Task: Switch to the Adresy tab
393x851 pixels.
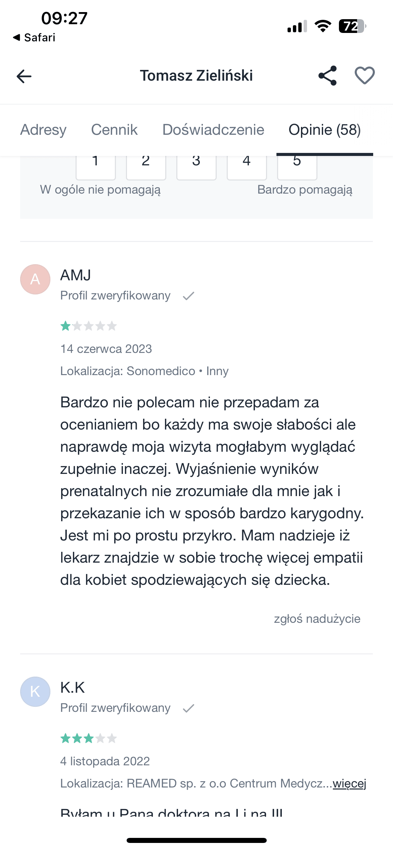Action: [43, 130]
